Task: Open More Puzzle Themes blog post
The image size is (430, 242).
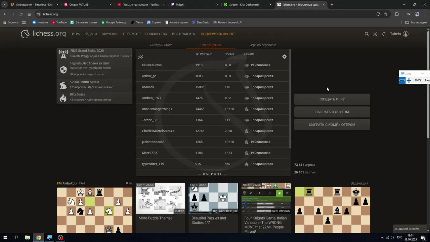Action: click(160, 208)
